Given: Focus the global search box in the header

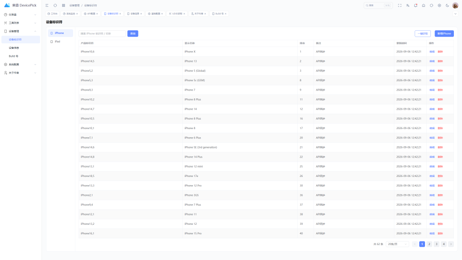Looking at the screenshot, I should [378, 5].
